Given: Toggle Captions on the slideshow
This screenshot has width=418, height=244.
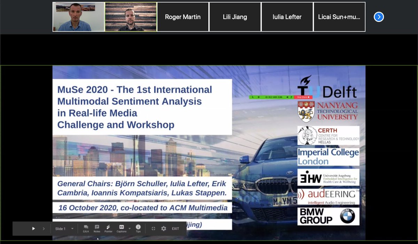Looking at the screenshot, I should pyautogui.click(x=122, y=229).
